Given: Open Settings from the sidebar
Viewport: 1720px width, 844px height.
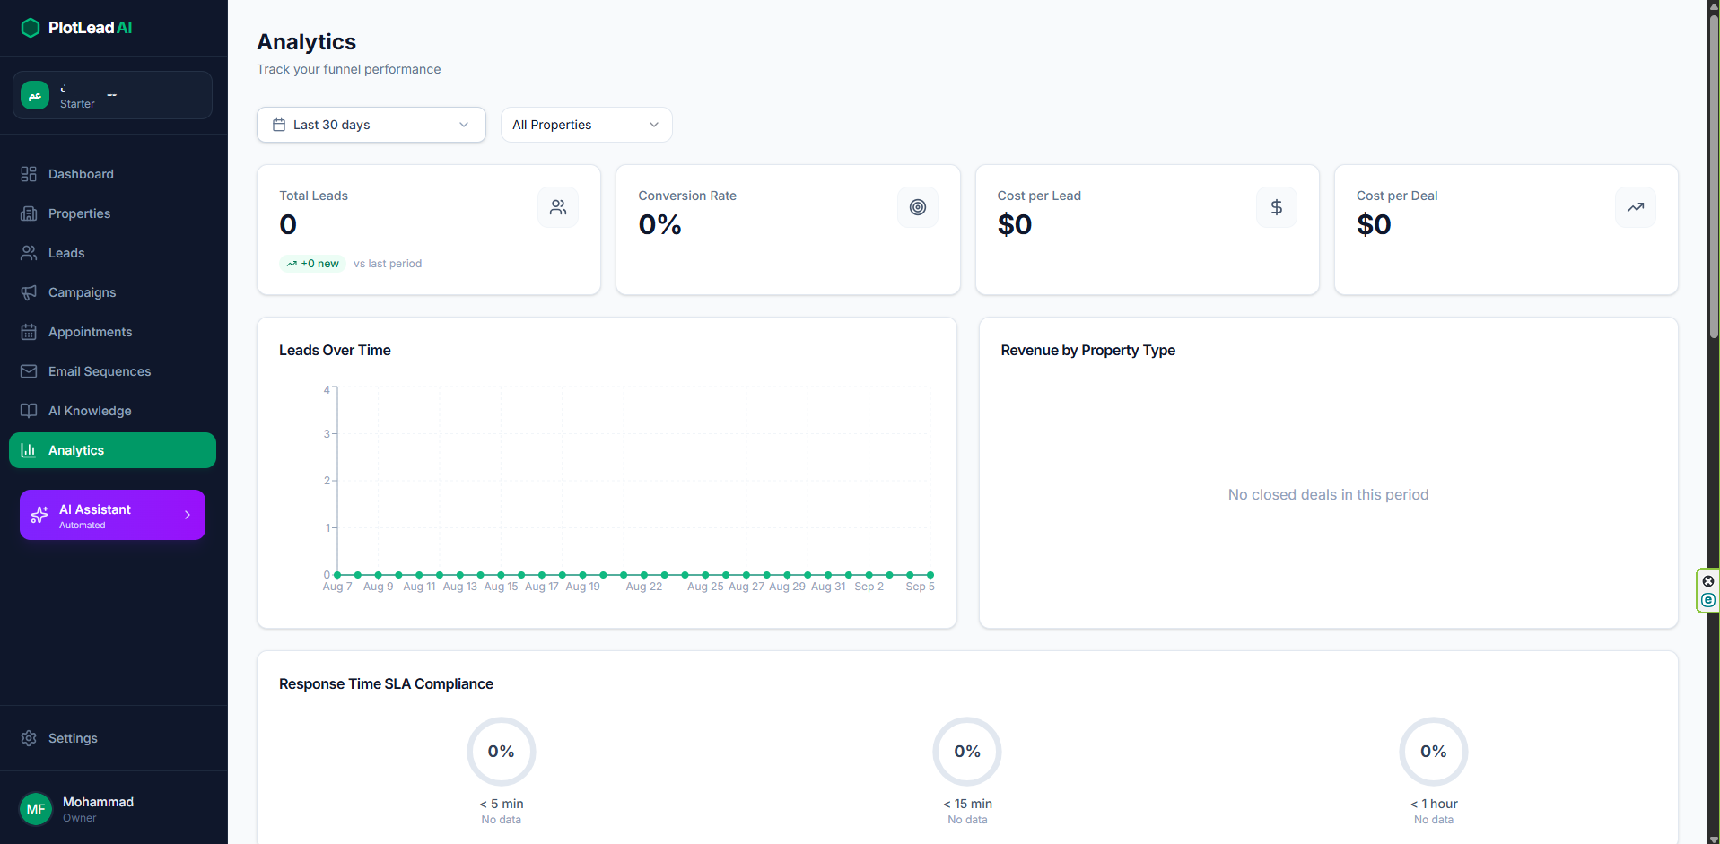Looking at the screenshot, I should (x=112, y=738).
